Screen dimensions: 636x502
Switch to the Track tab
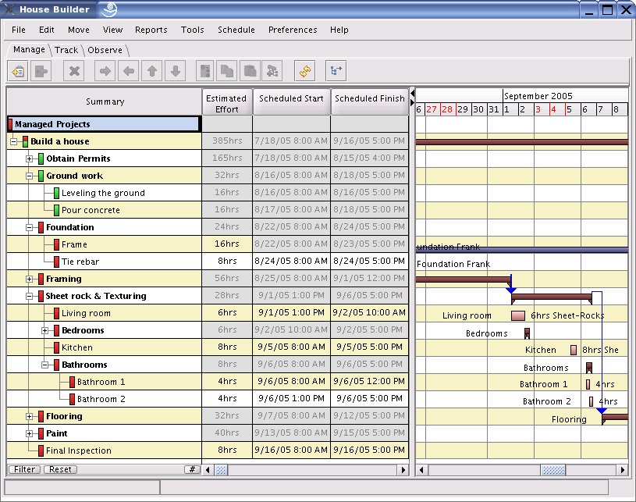66,50
